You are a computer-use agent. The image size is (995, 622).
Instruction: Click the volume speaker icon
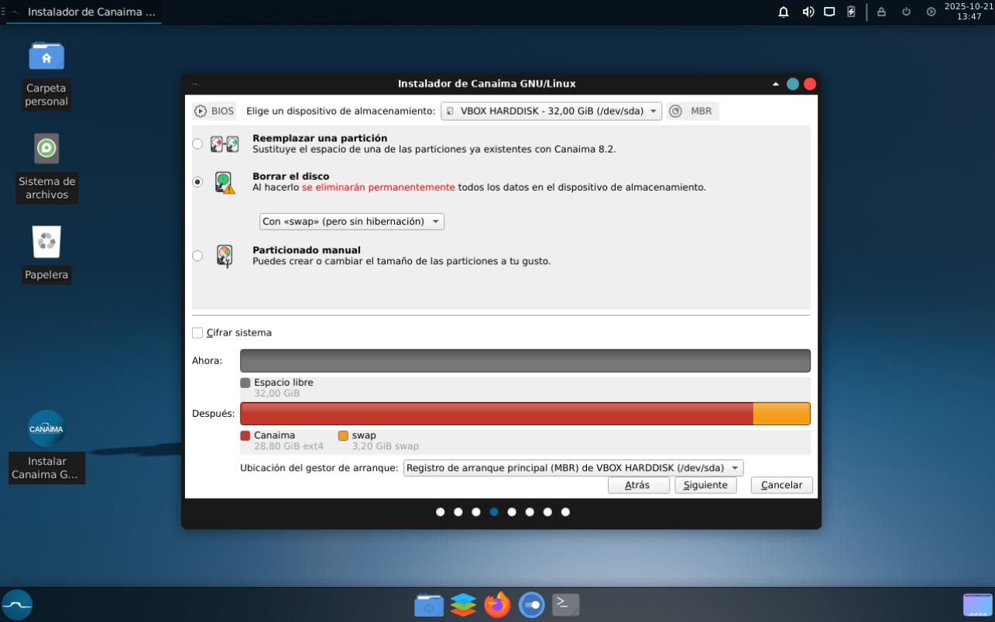point(808,12)
